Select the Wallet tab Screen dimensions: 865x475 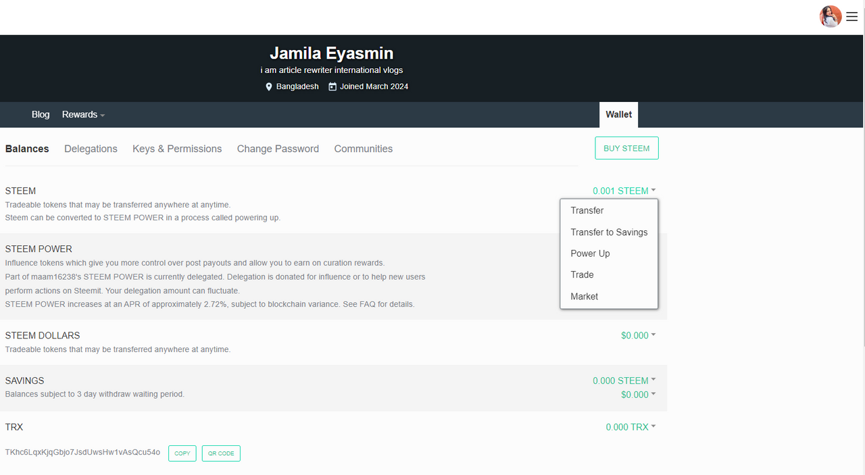click(618, 115)
